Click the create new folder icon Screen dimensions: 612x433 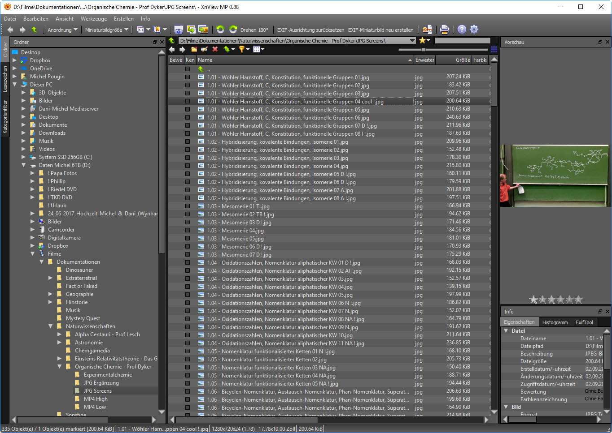(x=194, y=49)
